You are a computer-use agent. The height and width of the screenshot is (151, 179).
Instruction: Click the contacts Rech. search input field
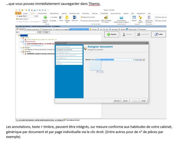(28, 32)
